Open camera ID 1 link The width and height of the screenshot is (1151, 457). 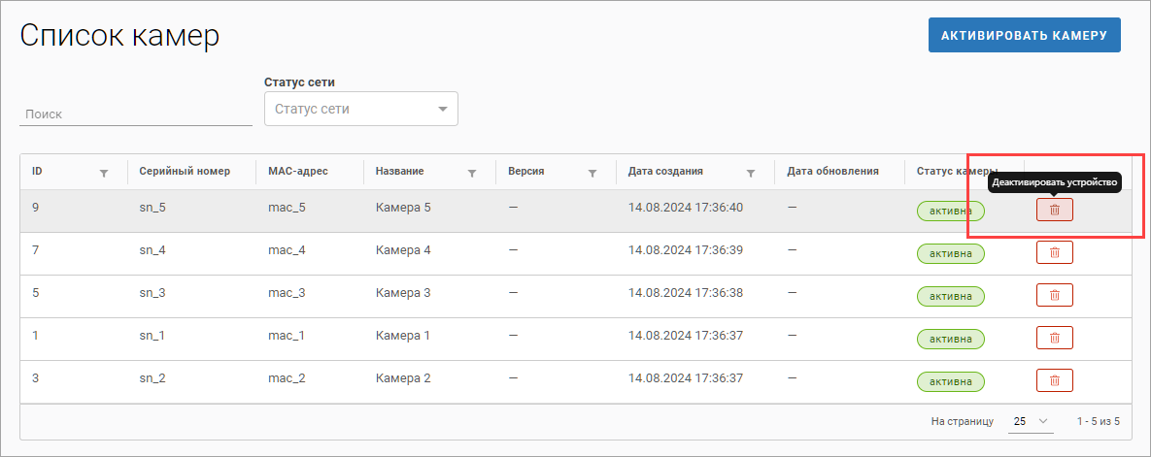point(36,336)
